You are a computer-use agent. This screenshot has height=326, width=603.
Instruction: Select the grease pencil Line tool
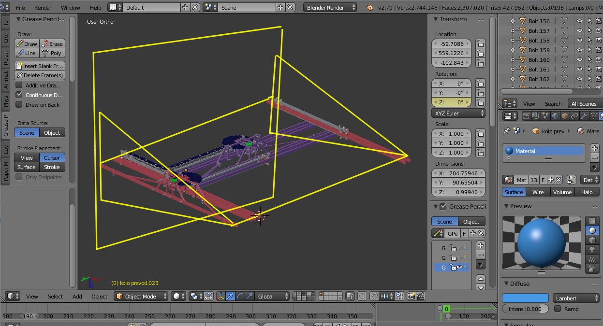[x=27, y=53]
